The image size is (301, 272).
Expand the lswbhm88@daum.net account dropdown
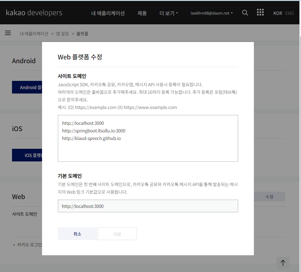tap(212, 13)
